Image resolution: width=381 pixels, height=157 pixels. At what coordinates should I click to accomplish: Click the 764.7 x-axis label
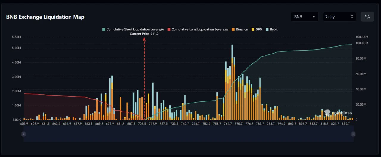tap(227, 123)
